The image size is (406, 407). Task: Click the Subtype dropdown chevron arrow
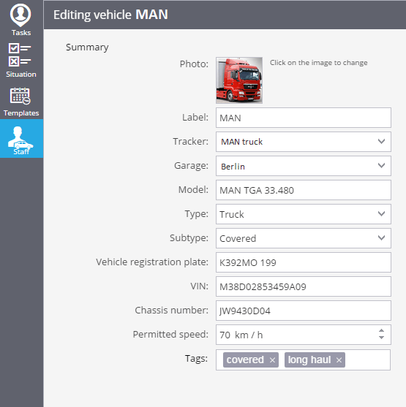381,238
